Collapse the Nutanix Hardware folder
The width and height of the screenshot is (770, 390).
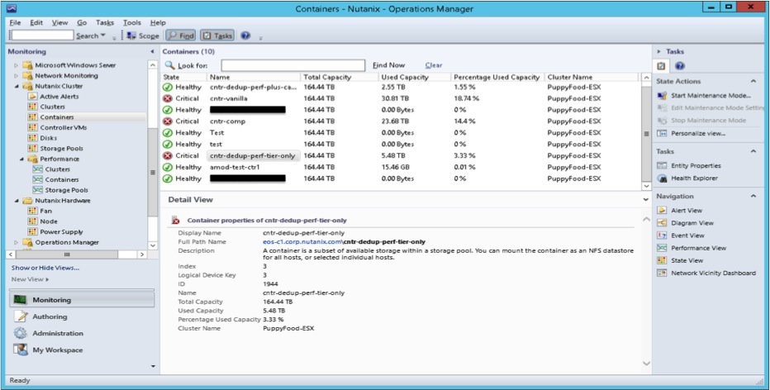[x=17, y=201]
